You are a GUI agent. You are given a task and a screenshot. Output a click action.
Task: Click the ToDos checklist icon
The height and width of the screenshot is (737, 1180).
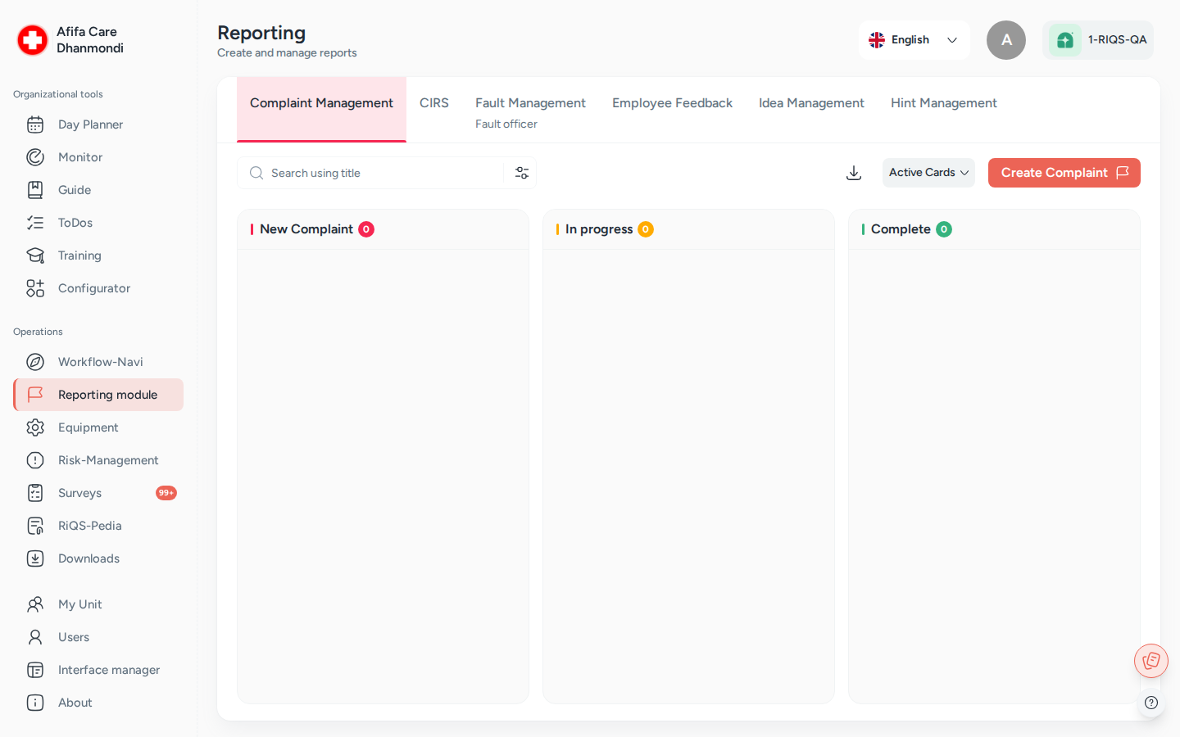click(x=35, y=223)
